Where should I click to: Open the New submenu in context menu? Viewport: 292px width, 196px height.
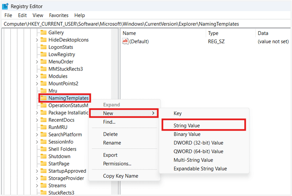click(124, 113)
